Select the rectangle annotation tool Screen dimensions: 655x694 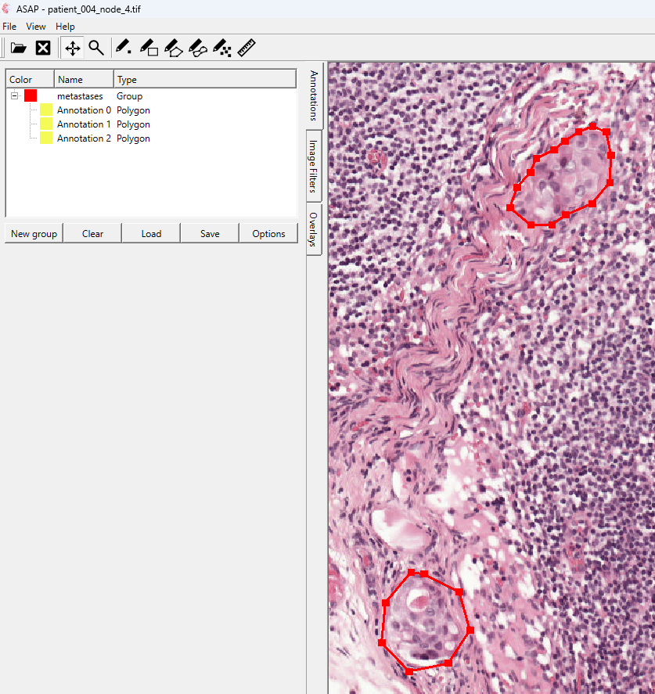coord(149,49)
